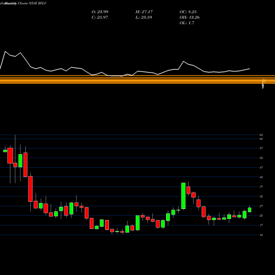The height and width of the screenshot is (275, 275).
Task: Click the 'C: 25.97' close value
Action: coord(100,18)
